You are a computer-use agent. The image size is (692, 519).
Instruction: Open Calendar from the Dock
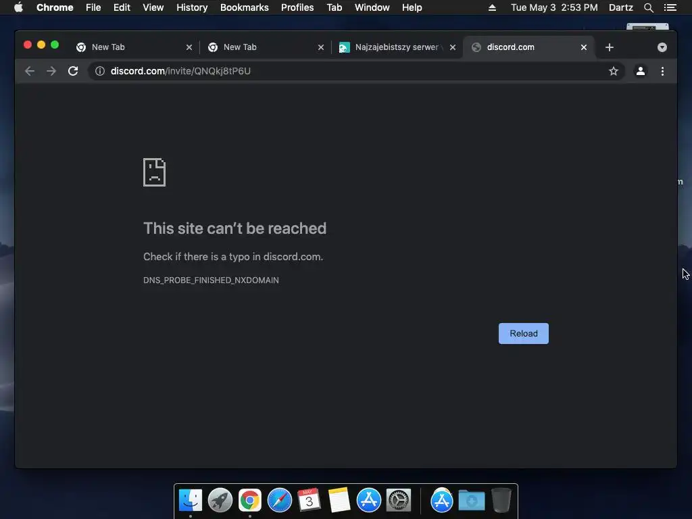point(309,501)
